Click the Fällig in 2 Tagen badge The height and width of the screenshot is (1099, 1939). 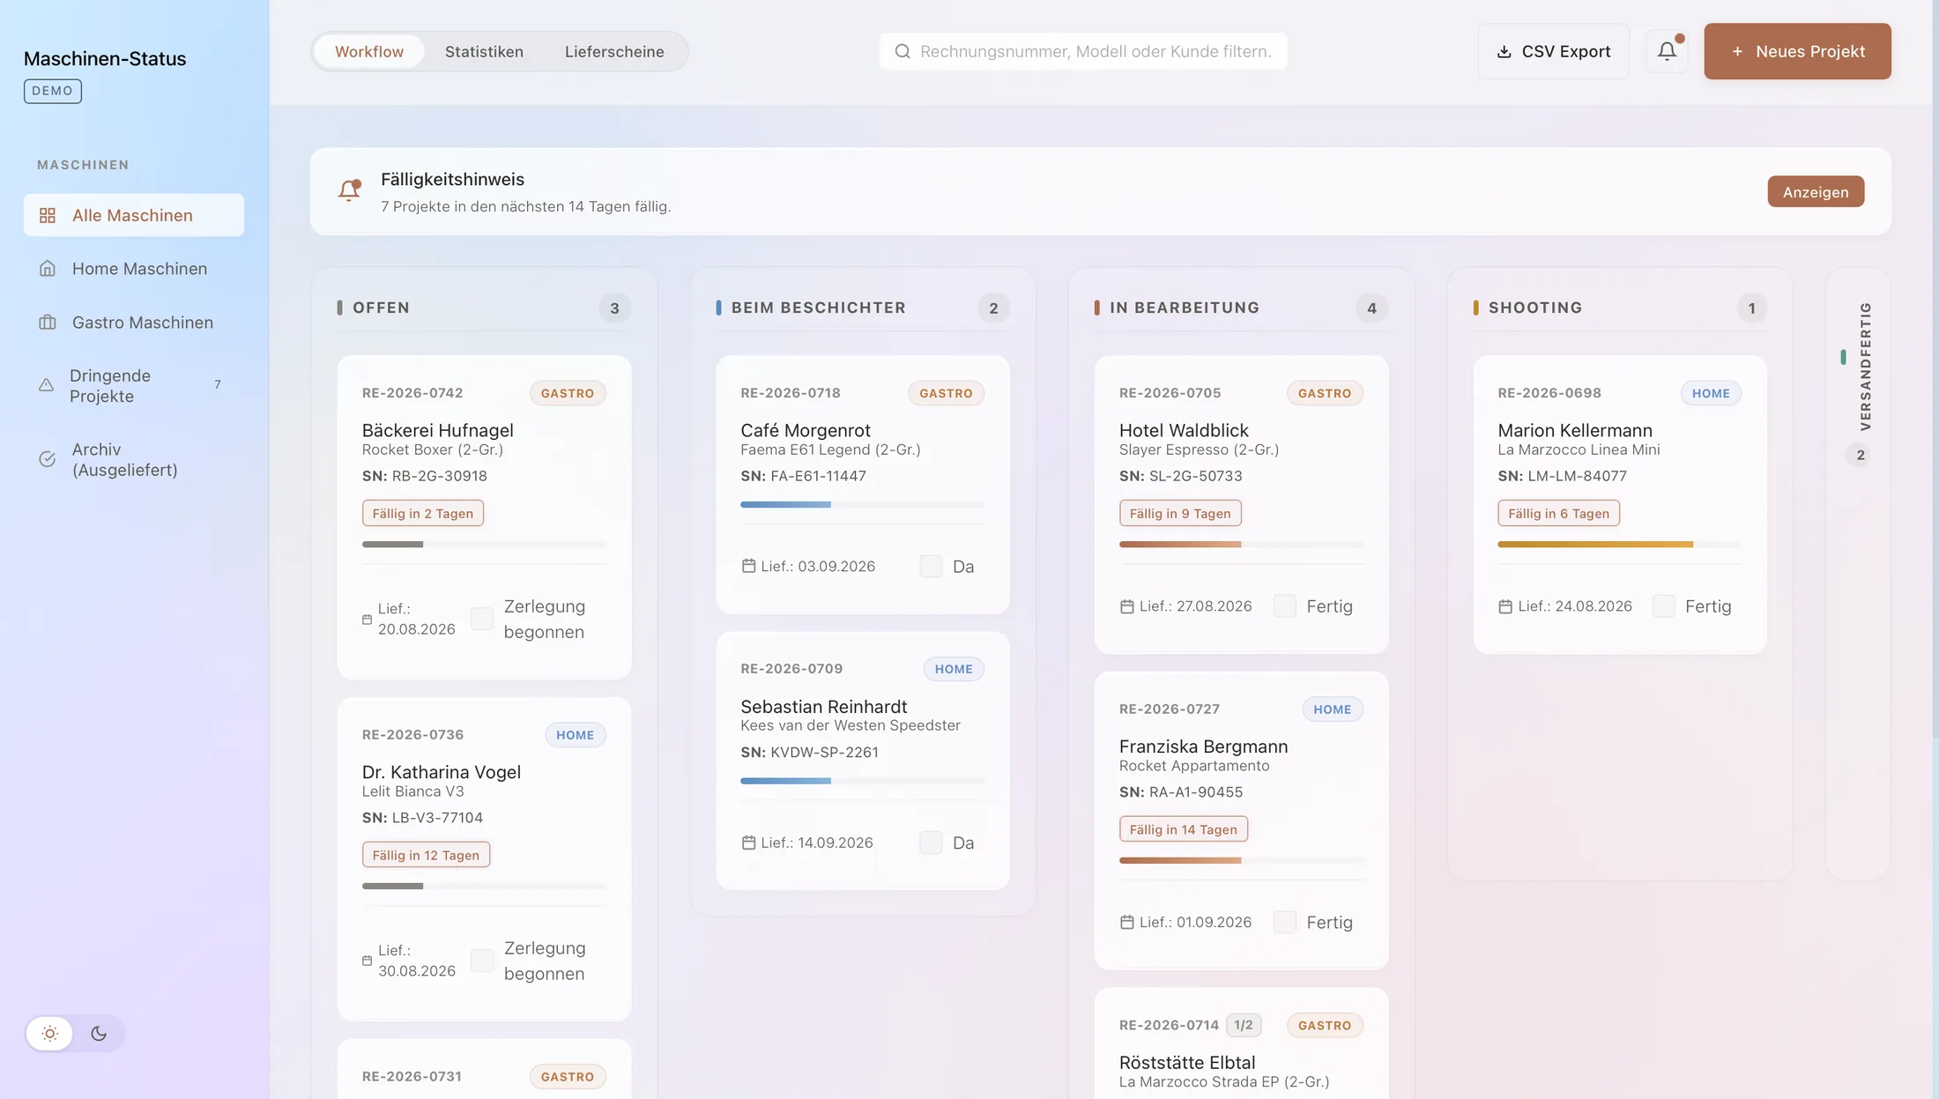tap(422, 513)
